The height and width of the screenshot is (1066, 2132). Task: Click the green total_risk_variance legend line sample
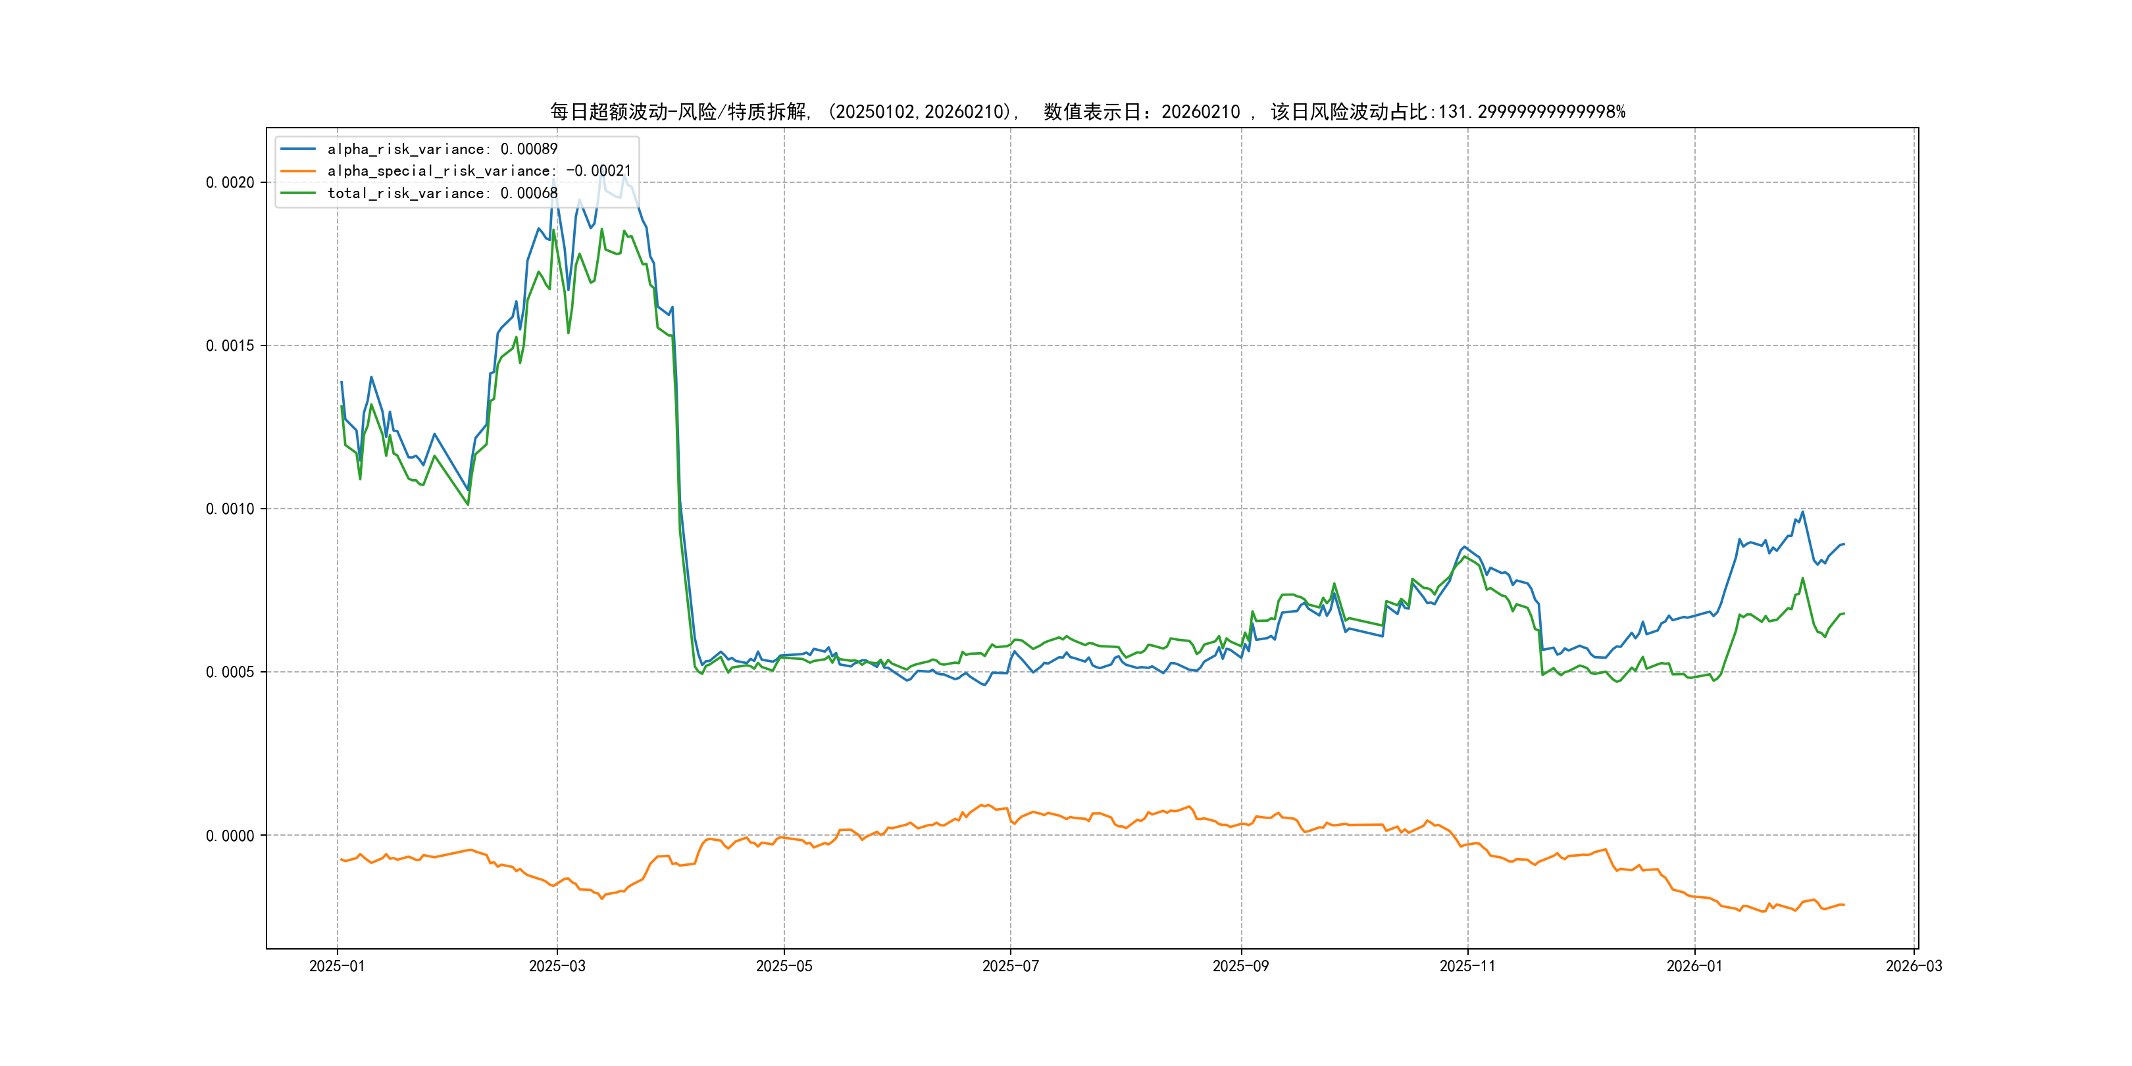[x=298, y=193]
